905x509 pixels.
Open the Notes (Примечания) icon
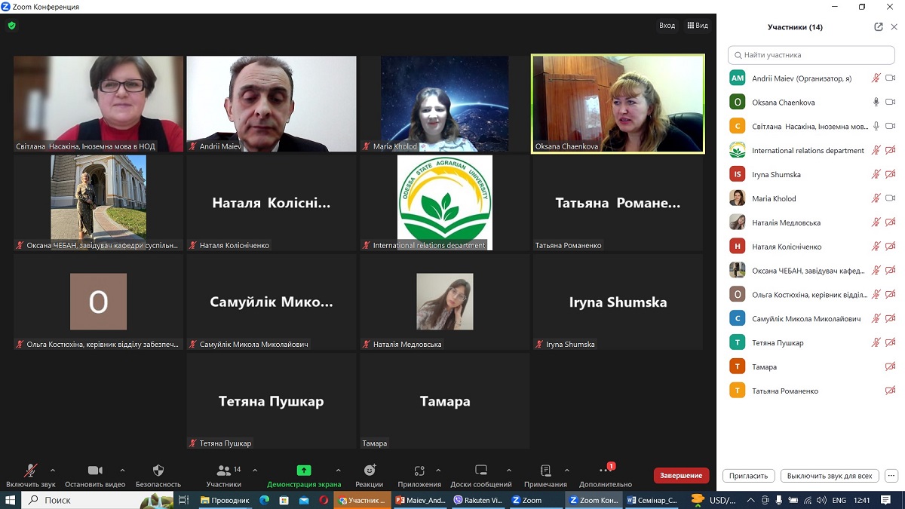pos(545,471)
